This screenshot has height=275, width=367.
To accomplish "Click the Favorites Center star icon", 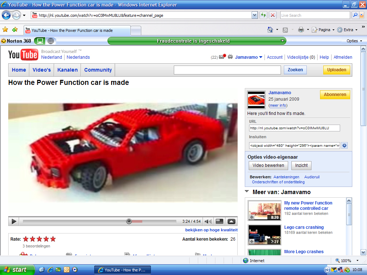I will (x=5, y=29).
